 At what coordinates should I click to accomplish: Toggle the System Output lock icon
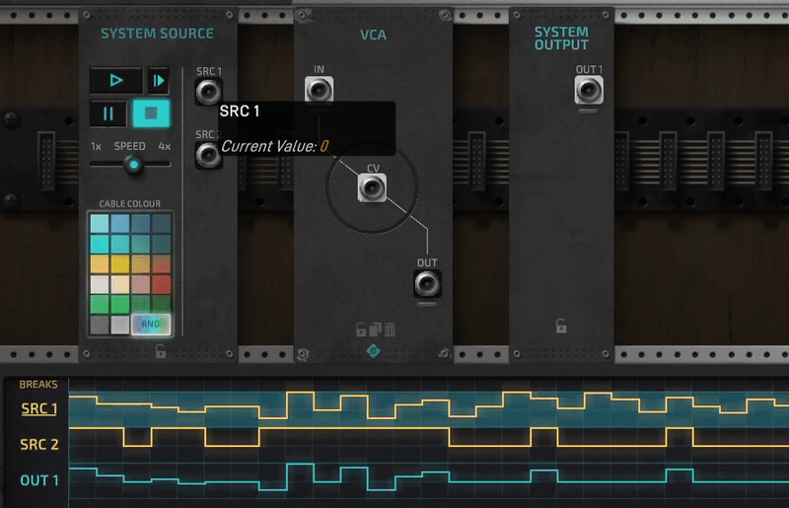561,326
